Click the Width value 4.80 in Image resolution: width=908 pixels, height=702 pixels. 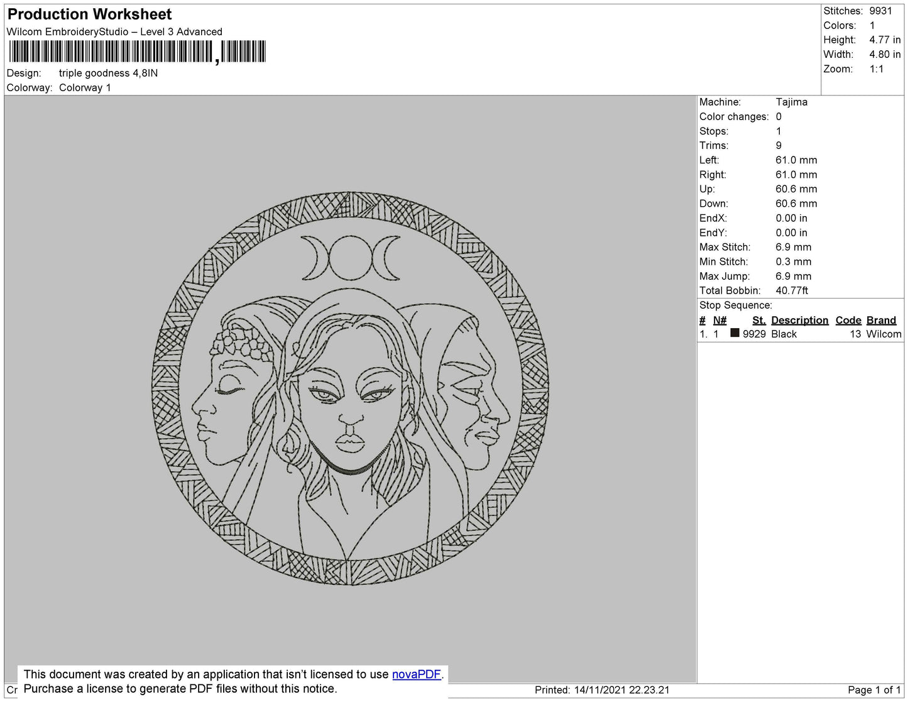coord(885,55)
